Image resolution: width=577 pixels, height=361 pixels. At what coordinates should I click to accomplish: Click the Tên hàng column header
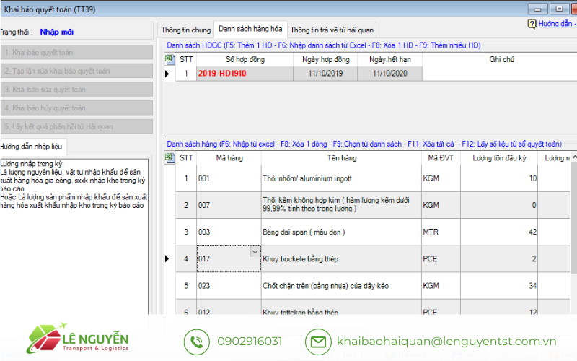(x=341, y=157)
